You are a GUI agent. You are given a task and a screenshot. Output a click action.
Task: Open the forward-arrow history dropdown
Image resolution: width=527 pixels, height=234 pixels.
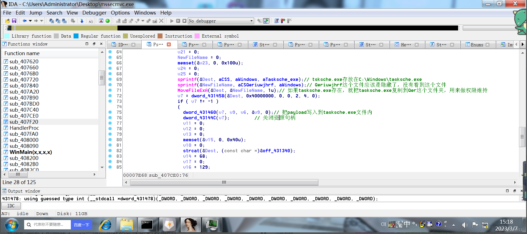click(x=42, y=21)
